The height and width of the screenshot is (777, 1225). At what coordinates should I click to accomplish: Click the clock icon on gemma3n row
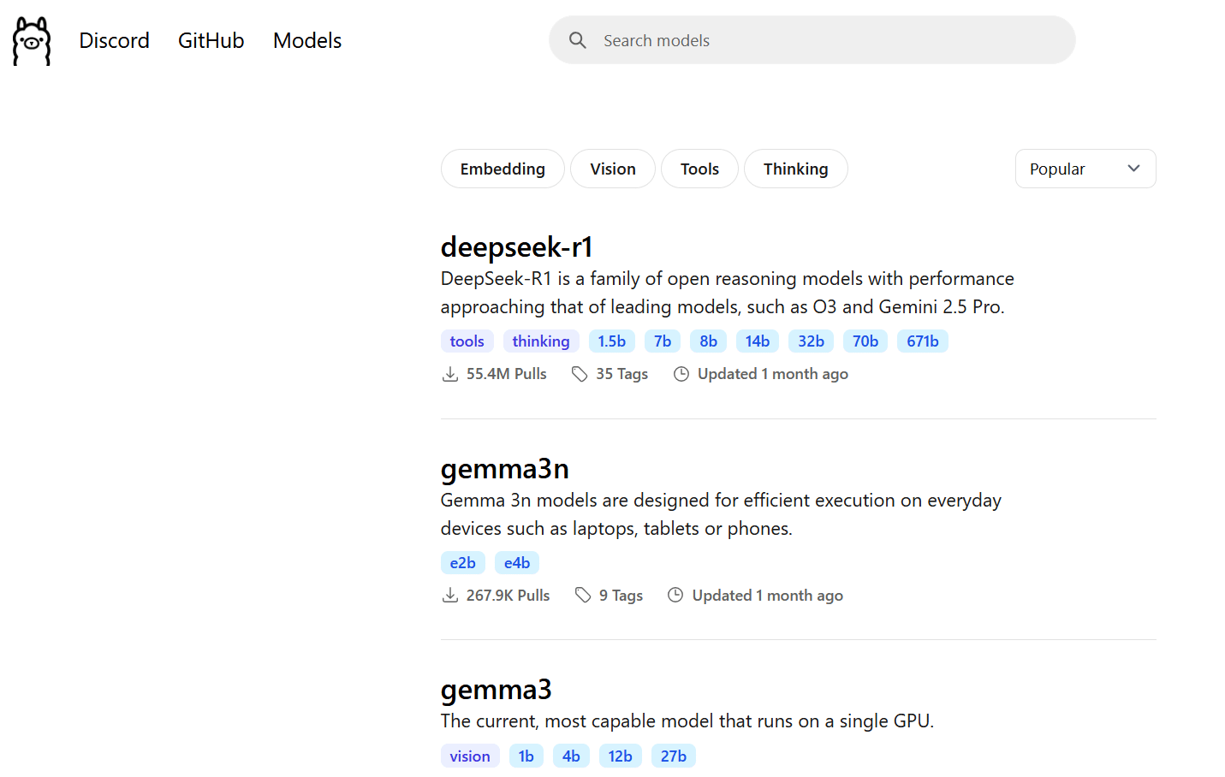coord(675,596)
